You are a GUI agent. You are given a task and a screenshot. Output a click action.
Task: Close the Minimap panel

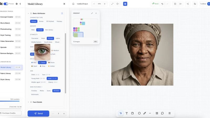pyautogui.click(x=96, y=13)
